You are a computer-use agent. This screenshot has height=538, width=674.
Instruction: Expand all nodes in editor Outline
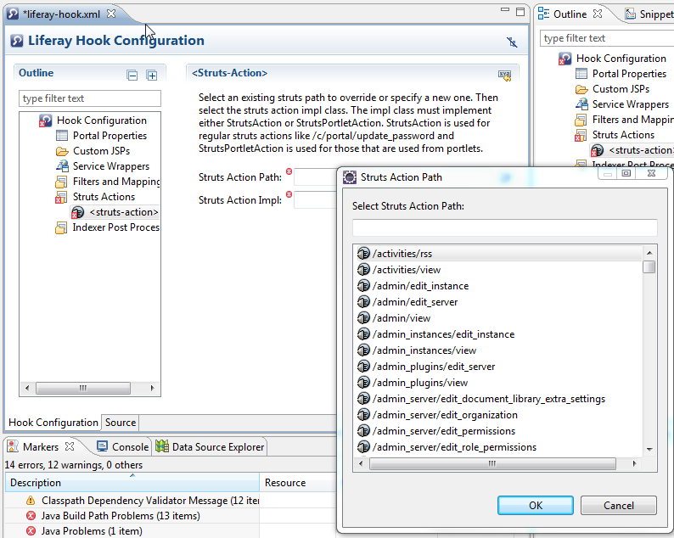[152, 75]
